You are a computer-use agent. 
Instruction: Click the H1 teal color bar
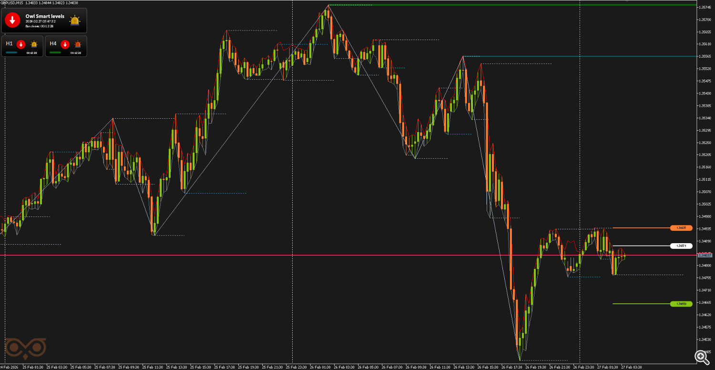[x=11, y=52]
